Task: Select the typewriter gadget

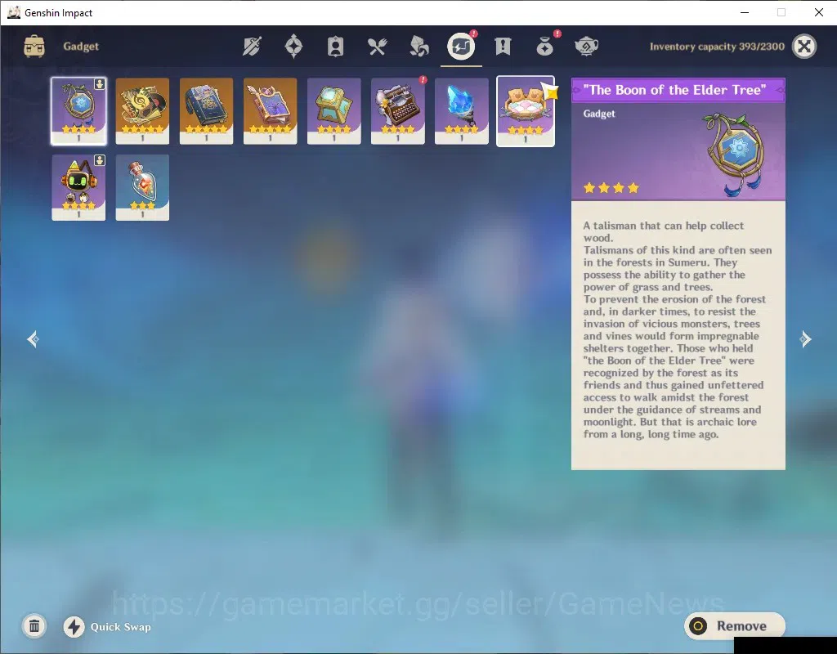Action: point(398,111)
